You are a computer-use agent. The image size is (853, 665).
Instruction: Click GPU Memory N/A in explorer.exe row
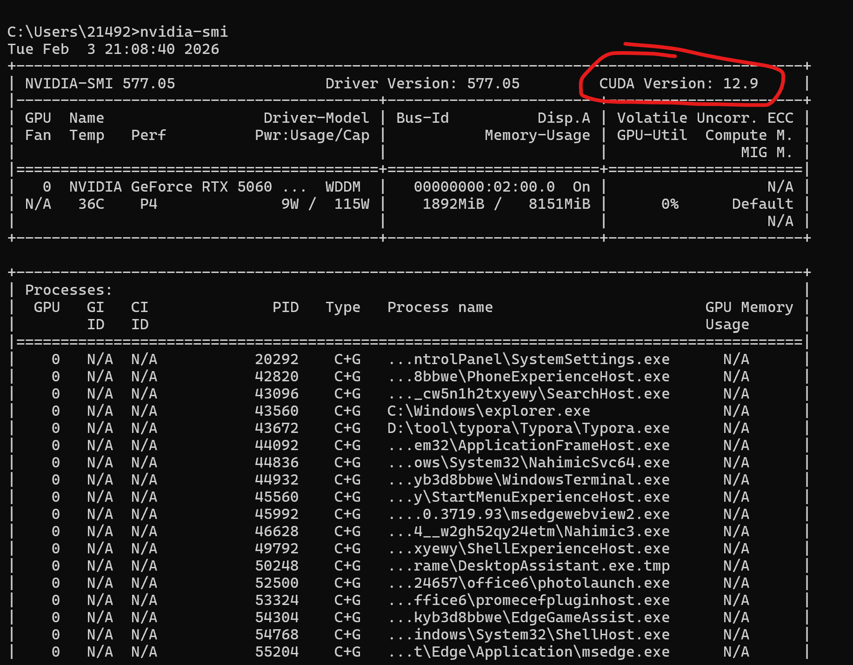(736, 411)
